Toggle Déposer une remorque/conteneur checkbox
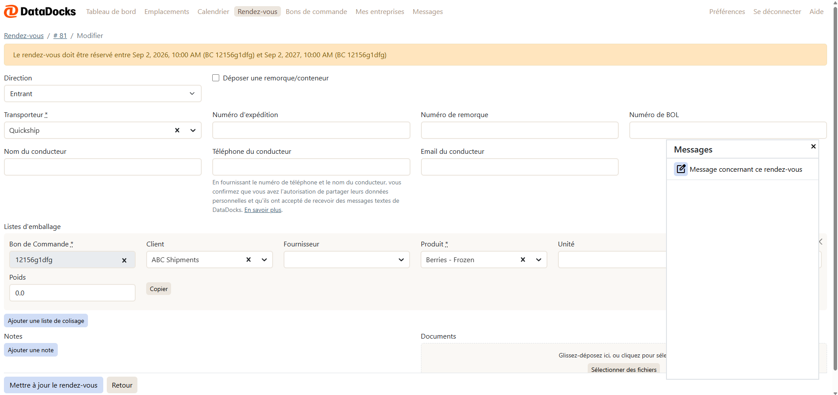 tap(216, 78)
